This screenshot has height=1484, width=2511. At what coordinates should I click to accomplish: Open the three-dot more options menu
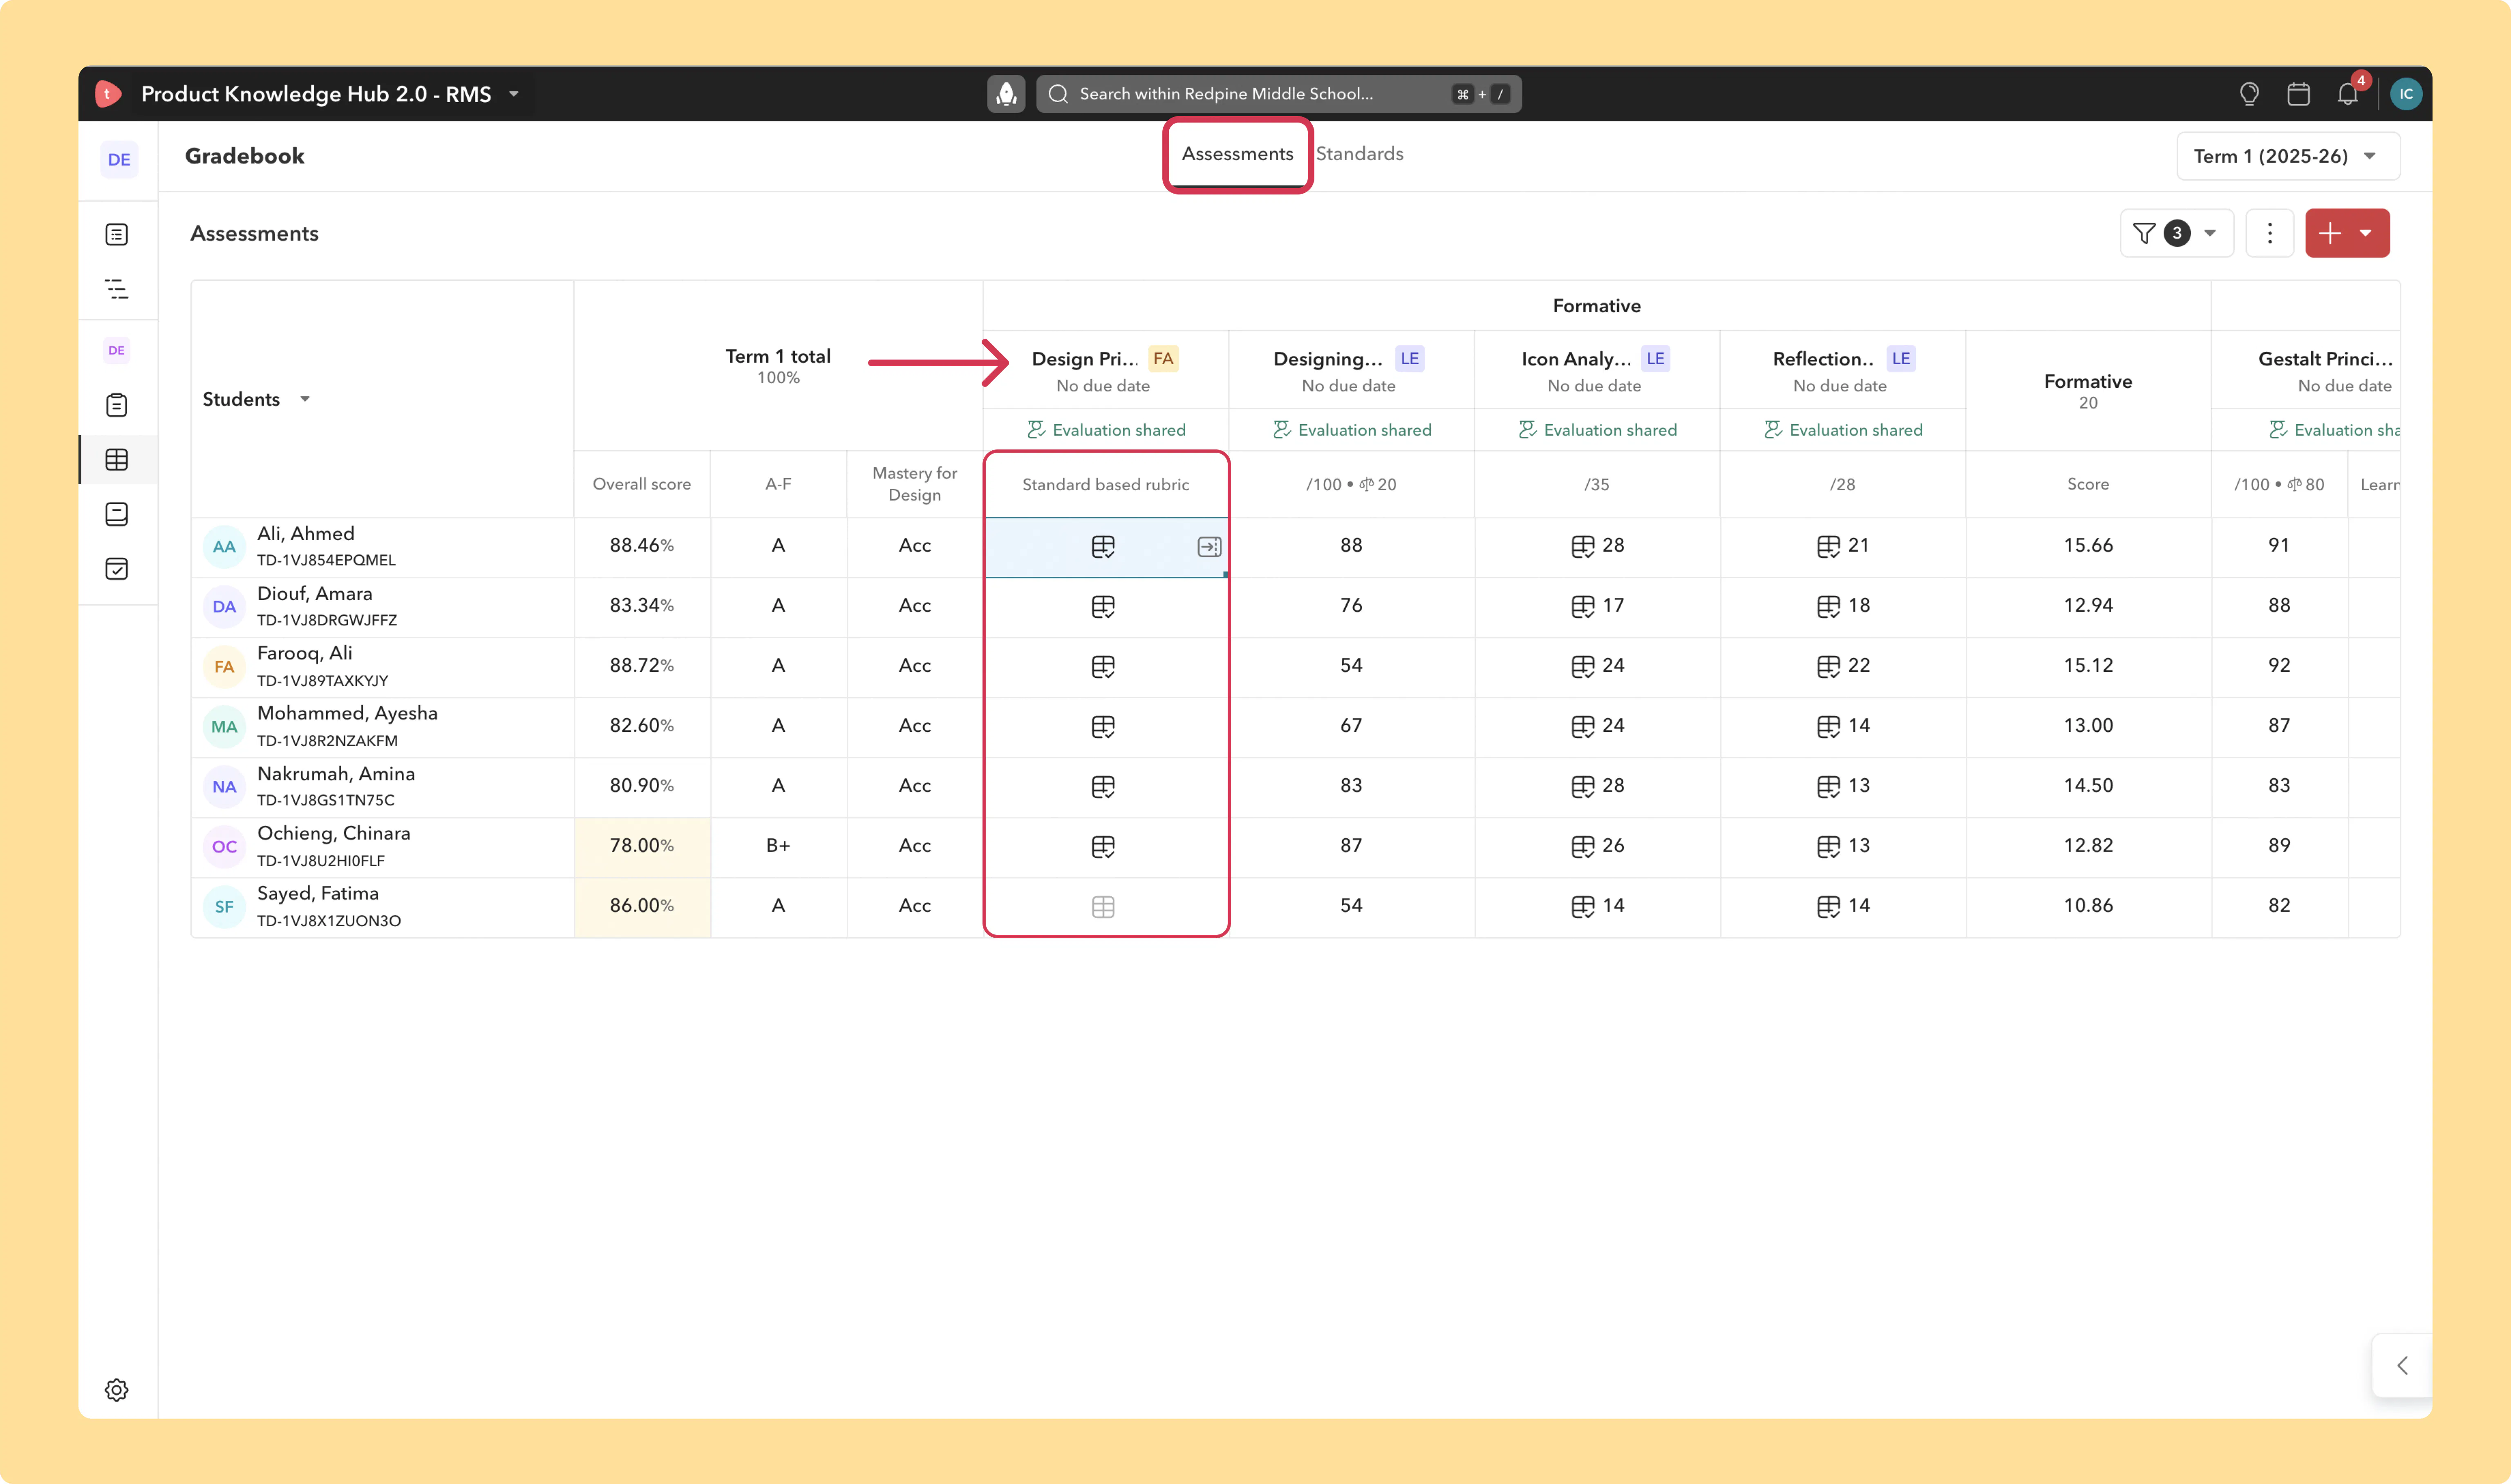2269,233
